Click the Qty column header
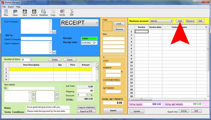The width and height of the screenshot is (211, 120). tap(60, 65)
